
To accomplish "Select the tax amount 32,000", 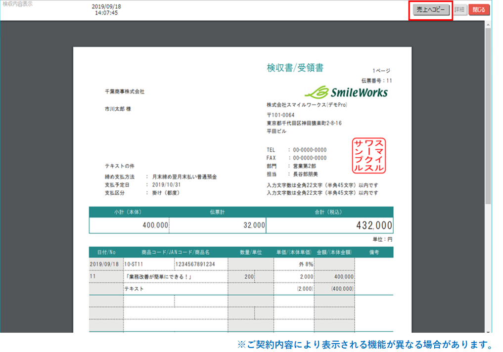I will coord(254,225).
